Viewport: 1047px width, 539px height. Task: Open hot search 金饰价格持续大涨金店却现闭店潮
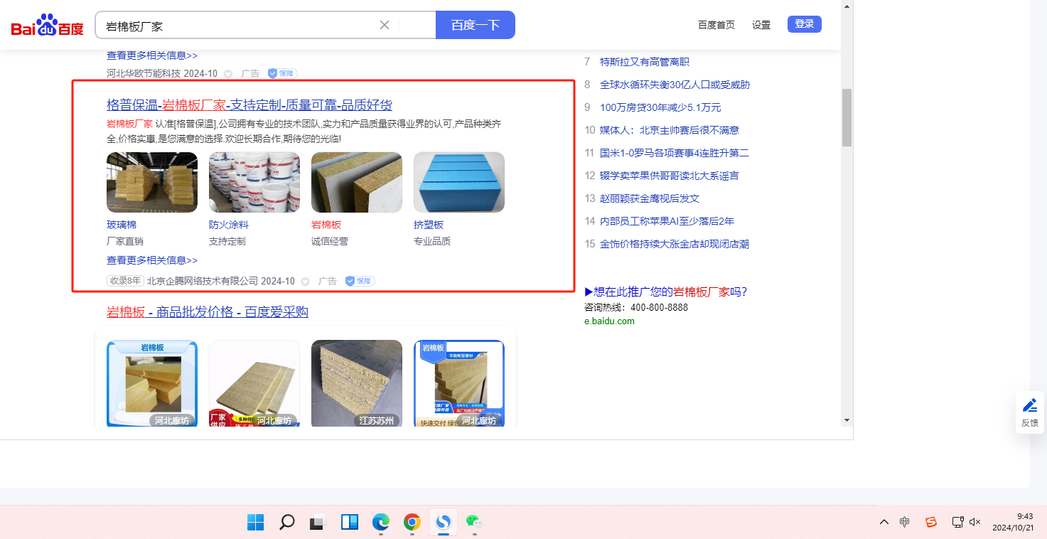675,244
